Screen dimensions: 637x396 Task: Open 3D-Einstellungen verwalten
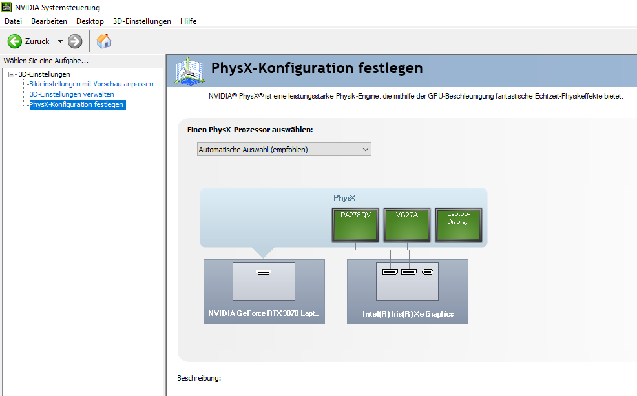72,94
